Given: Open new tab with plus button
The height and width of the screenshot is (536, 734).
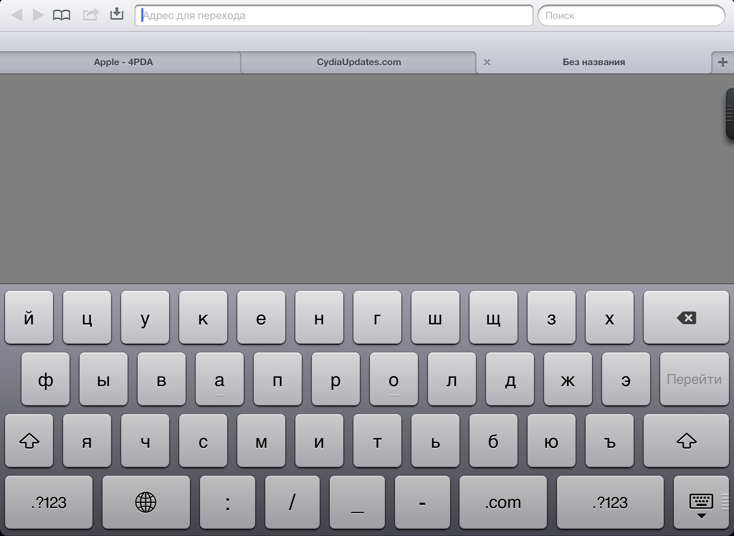Looking at the screenshot, I should [x=723, y=62].
